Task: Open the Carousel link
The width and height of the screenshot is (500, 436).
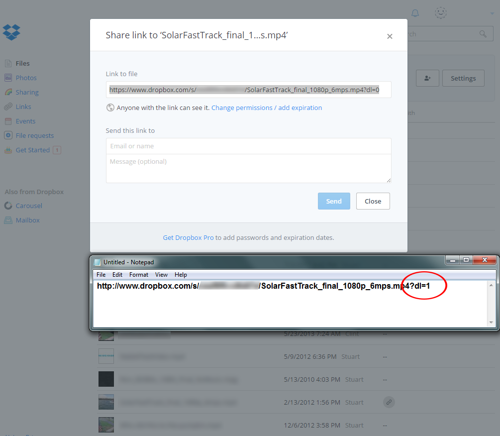Action: coord(29,206)
